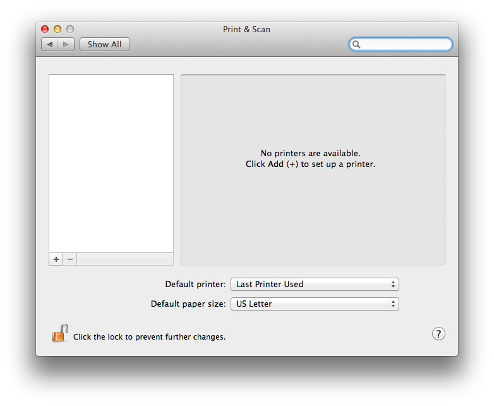The height and width of the screenshot is (406, 494).
Task: Open the Default printer dropdown
Action: (315, 284)
